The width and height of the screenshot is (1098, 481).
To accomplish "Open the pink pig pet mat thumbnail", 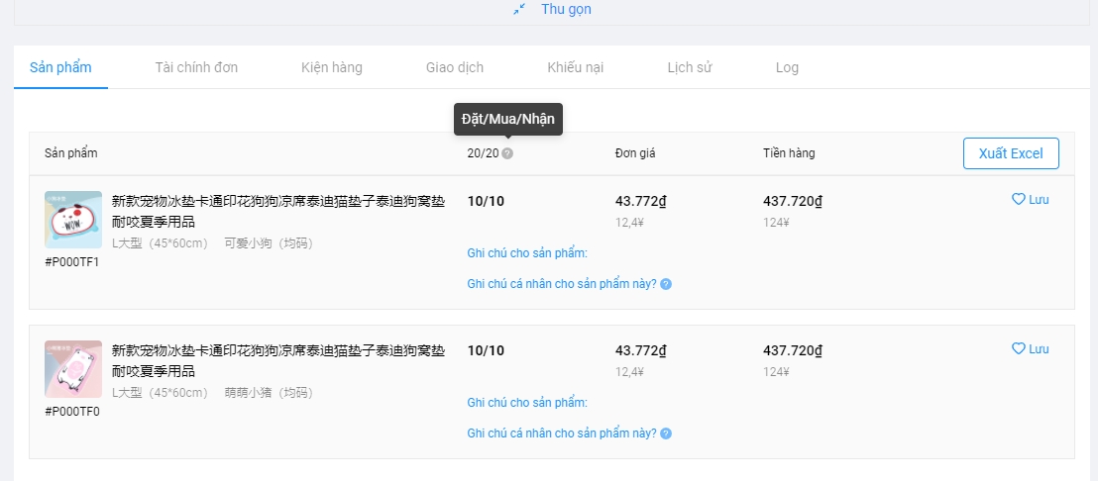I will tap(72, 369).
